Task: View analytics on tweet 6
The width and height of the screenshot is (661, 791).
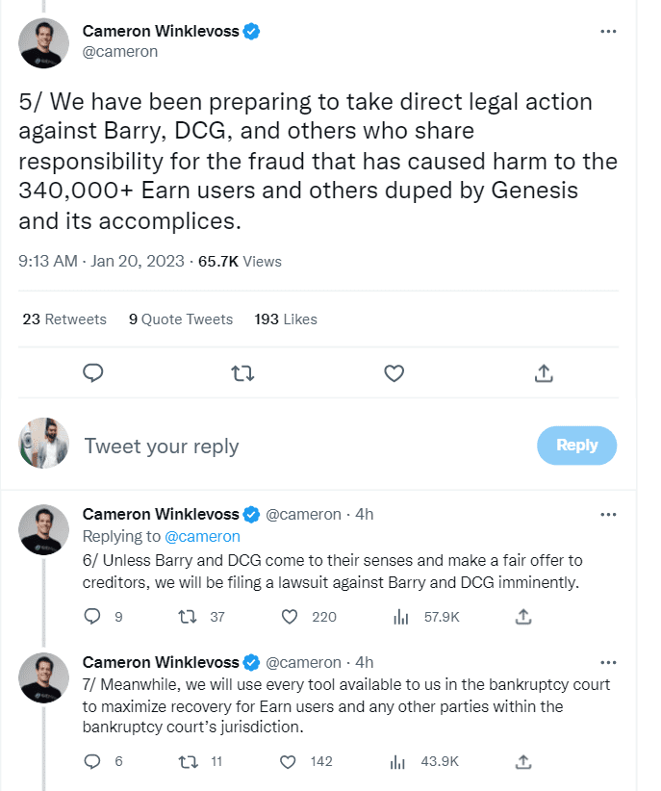Action: tap(401, 616)
